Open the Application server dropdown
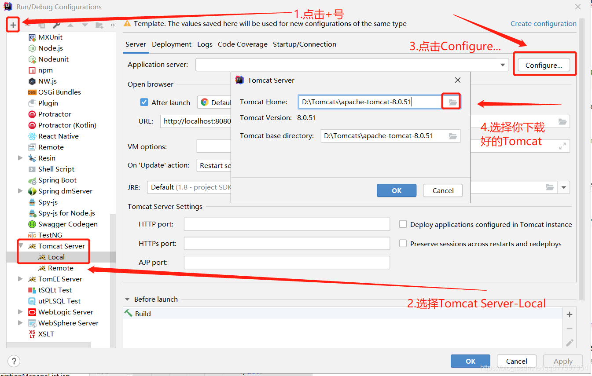This screenshot has width=592, height=376. tap(503, 65)
